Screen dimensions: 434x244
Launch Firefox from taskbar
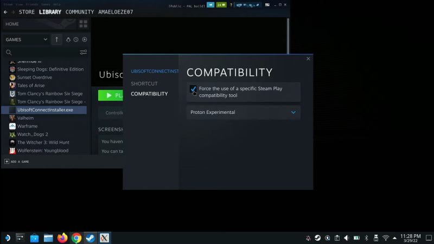pos(62,238)
